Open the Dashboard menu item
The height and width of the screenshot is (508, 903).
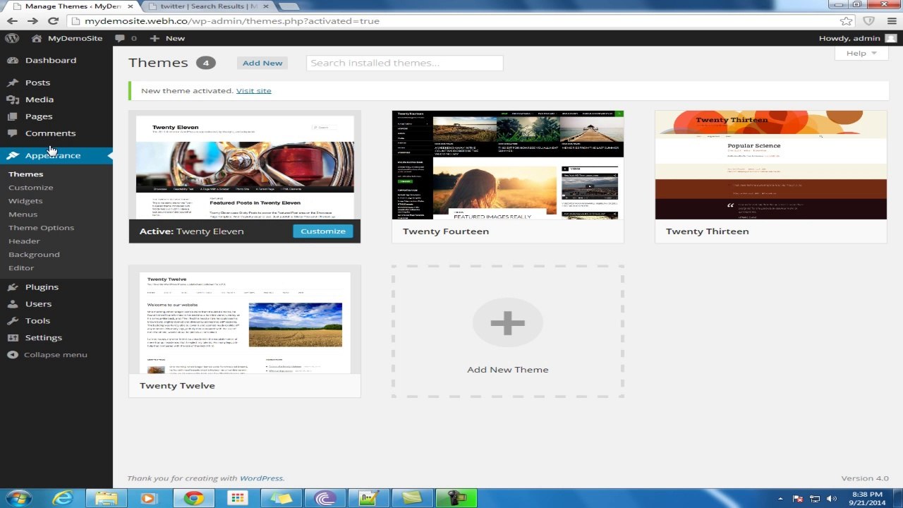click(51, 61)
